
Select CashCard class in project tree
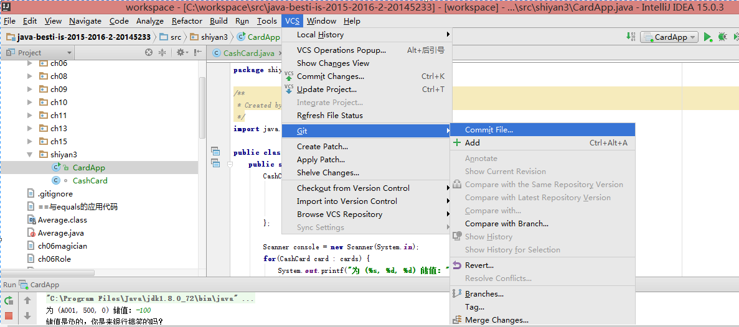point(90,181)
